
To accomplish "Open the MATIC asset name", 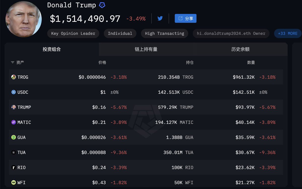I will [24, 122].
